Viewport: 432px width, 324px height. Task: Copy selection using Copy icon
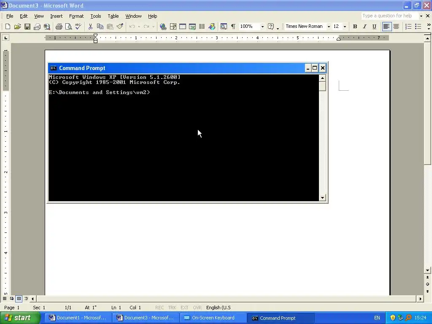click(100, 27)
